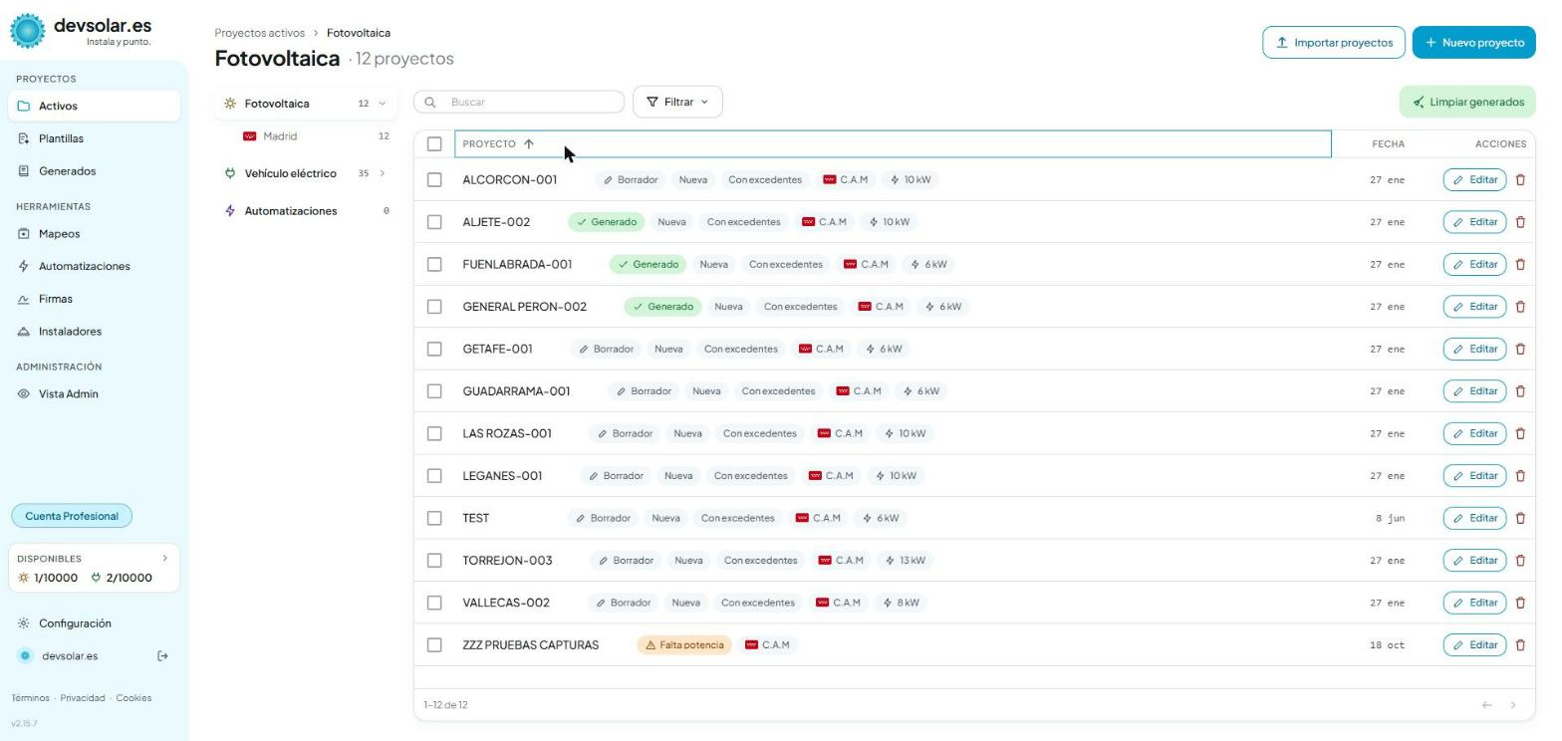The image size is (1562, 741).
Task: Edit the GUADARRAMA-001 project
Action: tap(1474, 391)
